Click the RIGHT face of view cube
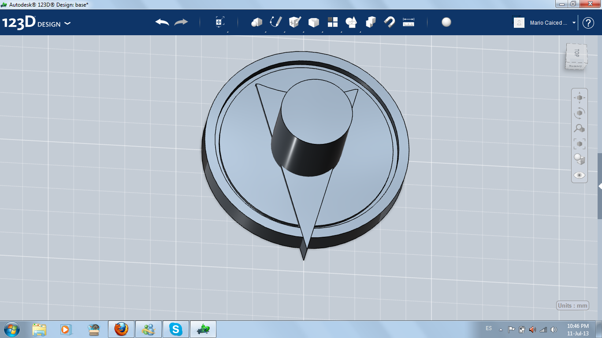Image resolution: width=602 pixels, height=338 pixels. tap(575, 66)
